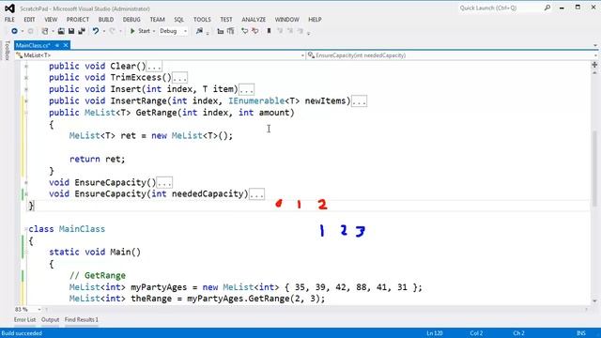Image resolution: width=601 pixels, height=338 pixels.
Task: Expand the collapsed InsertRange method body
Action: coord(359,101)
